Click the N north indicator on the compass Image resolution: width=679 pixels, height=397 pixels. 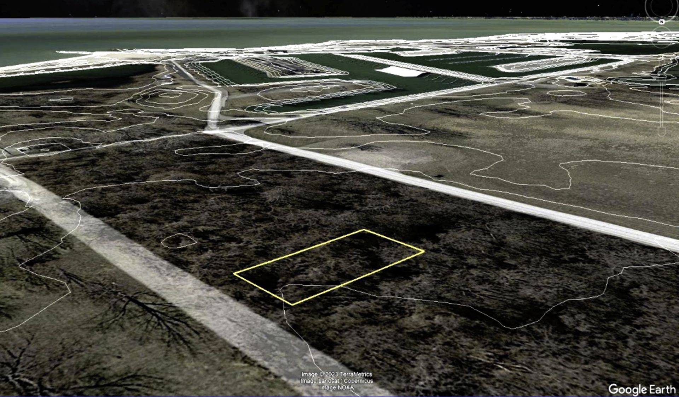tap(662, 22)
